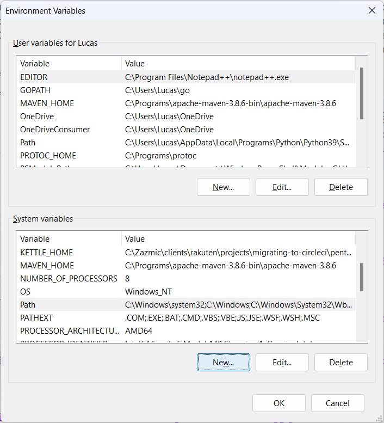
Task: Click Delete button under System variables
Action: (x=340, y=362)
